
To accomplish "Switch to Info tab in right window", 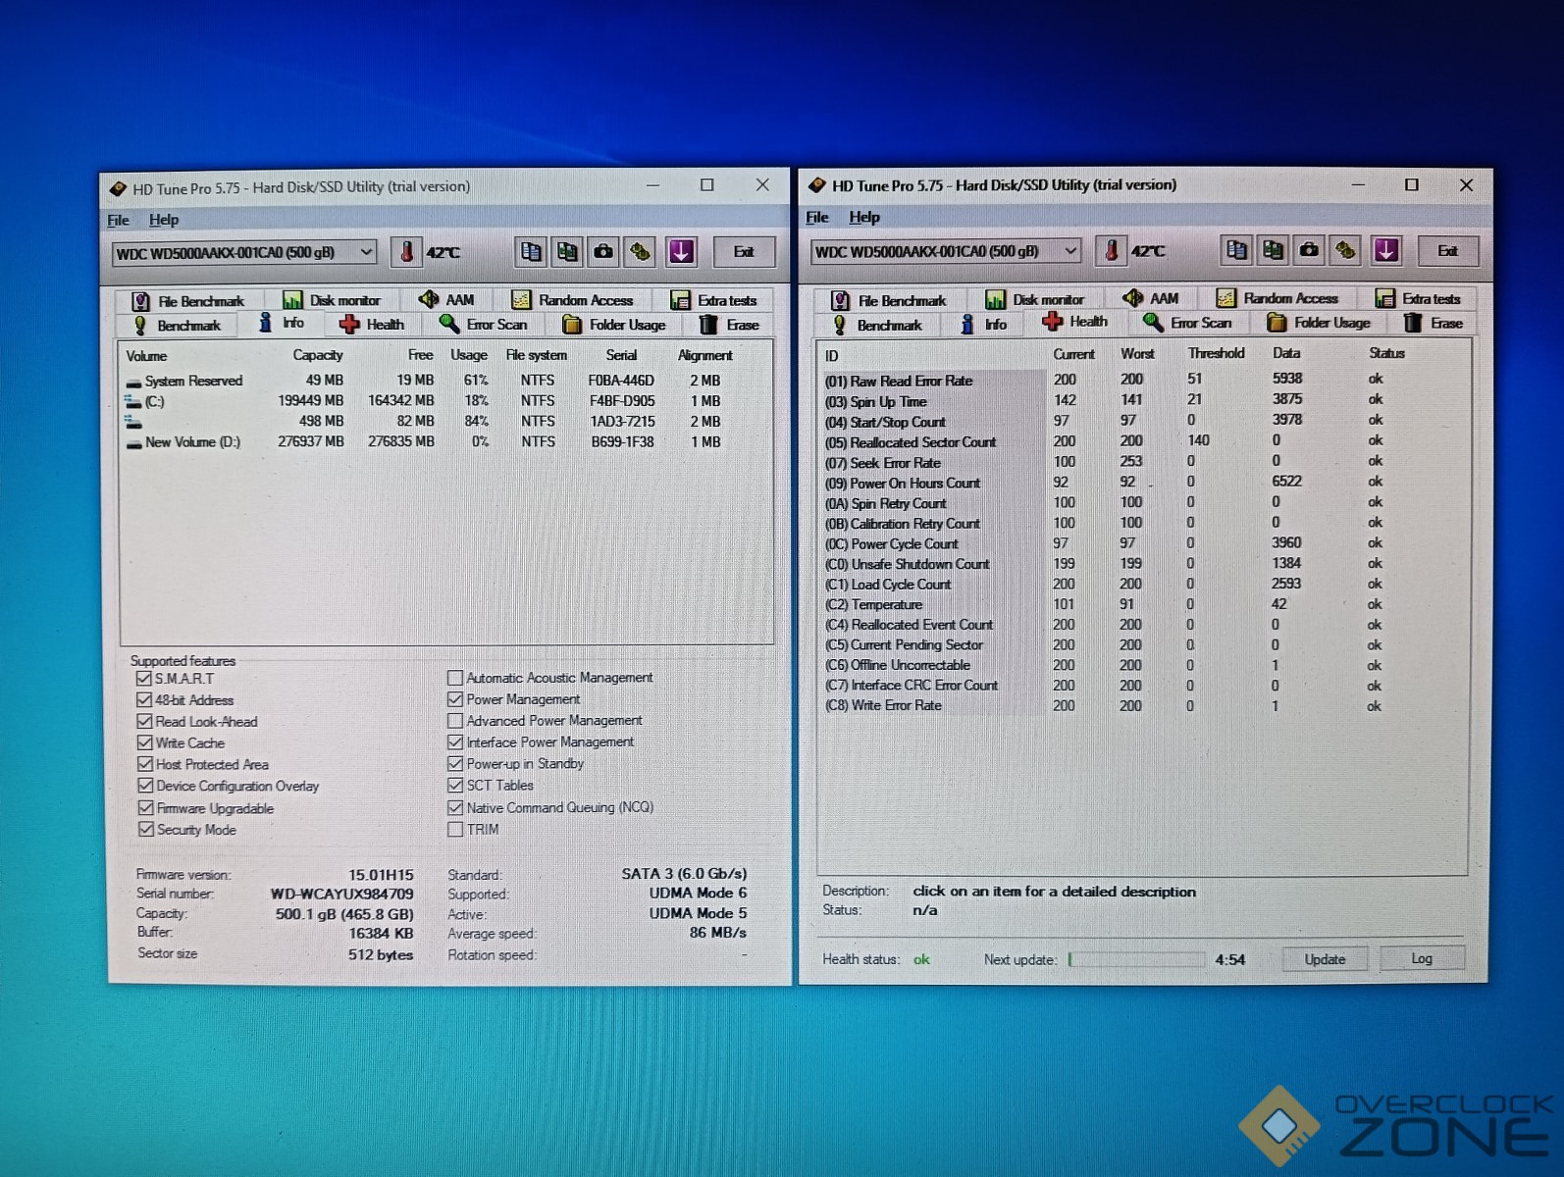I will [984, 324].
